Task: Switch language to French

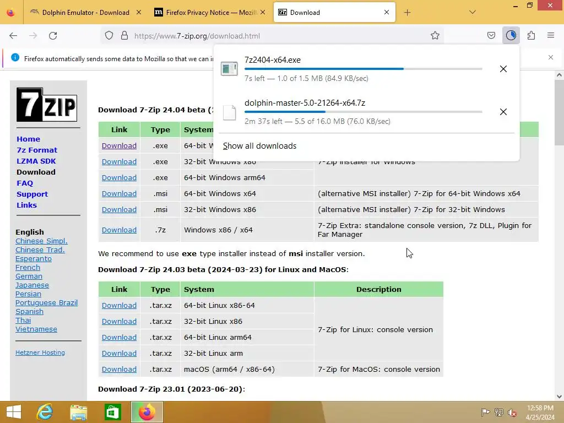Action: [28, 267]
